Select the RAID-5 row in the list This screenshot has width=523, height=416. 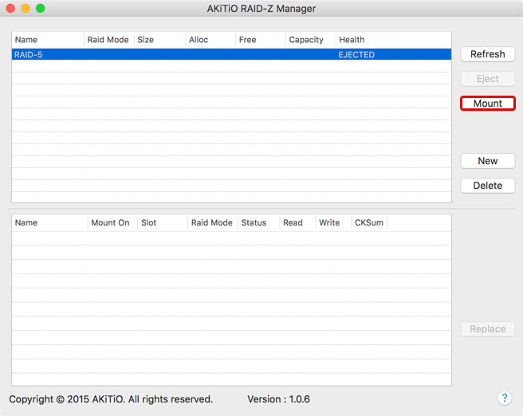pos(159,55)
